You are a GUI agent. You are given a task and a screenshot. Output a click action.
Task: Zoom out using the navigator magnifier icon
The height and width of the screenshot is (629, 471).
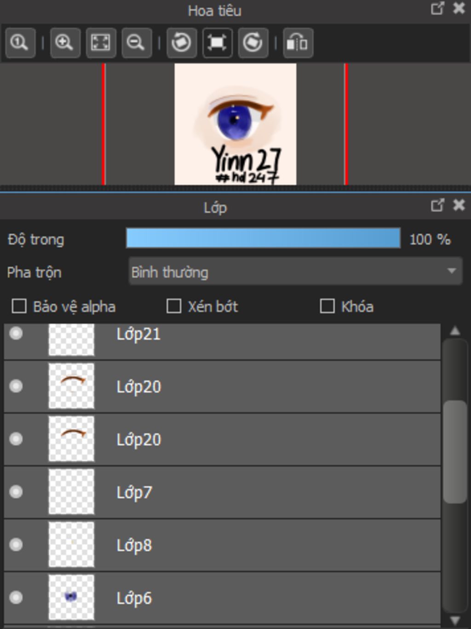pyautogui.click(x=137, y=43)
